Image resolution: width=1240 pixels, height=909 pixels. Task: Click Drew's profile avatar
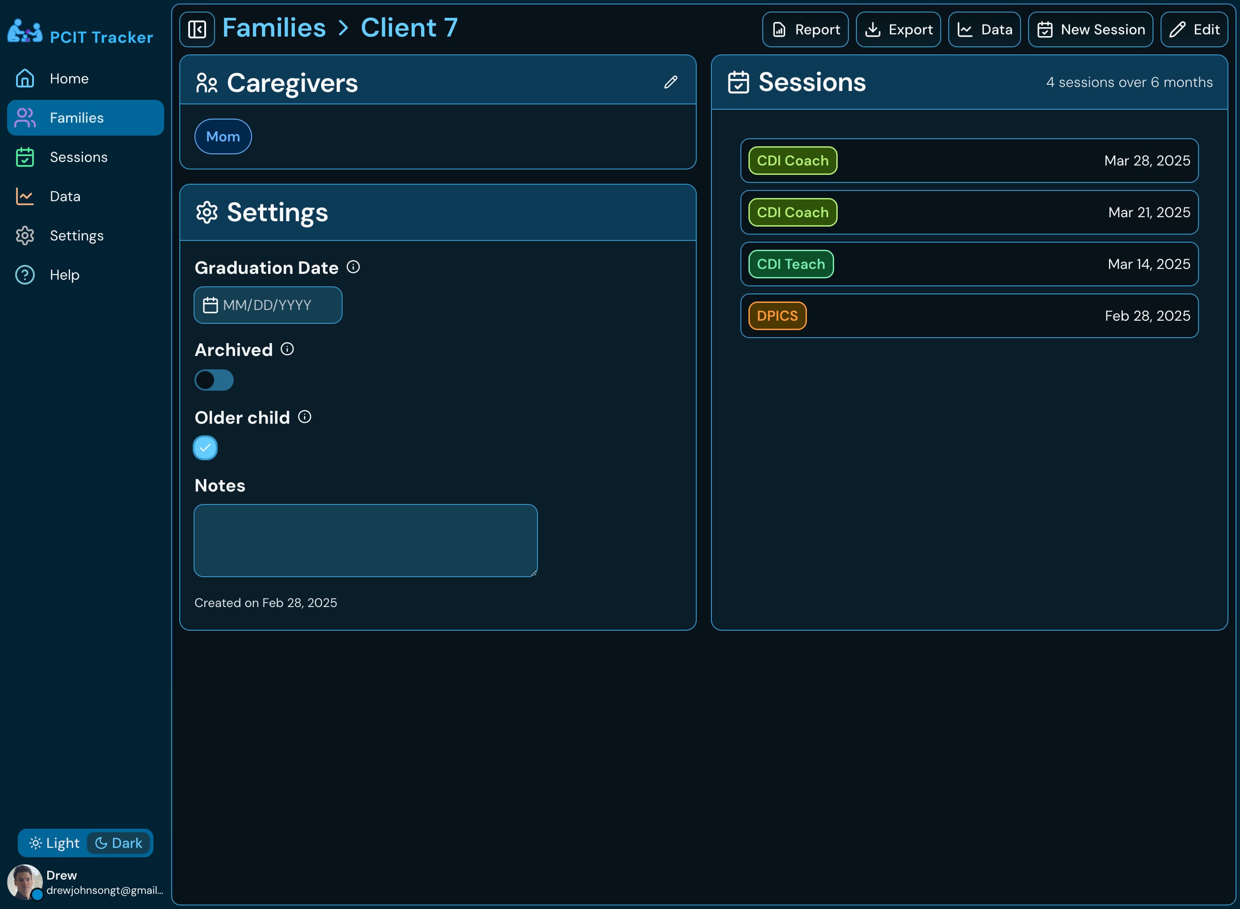pos(24,881)
